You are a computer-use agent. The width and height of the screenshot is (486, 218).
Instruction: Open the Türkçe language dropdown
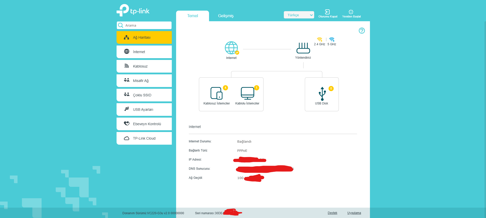pos(299,15)
